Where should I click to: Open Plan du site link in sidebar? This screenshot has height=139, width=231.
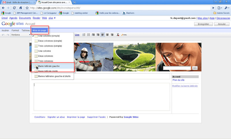(x=178, y=80)
